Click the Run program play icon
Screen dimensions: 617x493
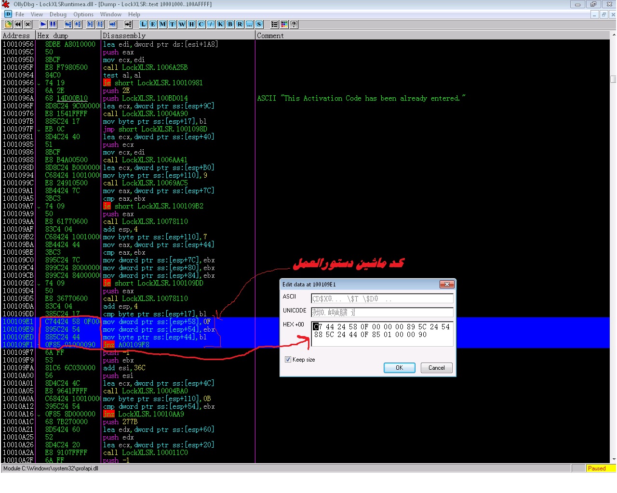[43, 24]
